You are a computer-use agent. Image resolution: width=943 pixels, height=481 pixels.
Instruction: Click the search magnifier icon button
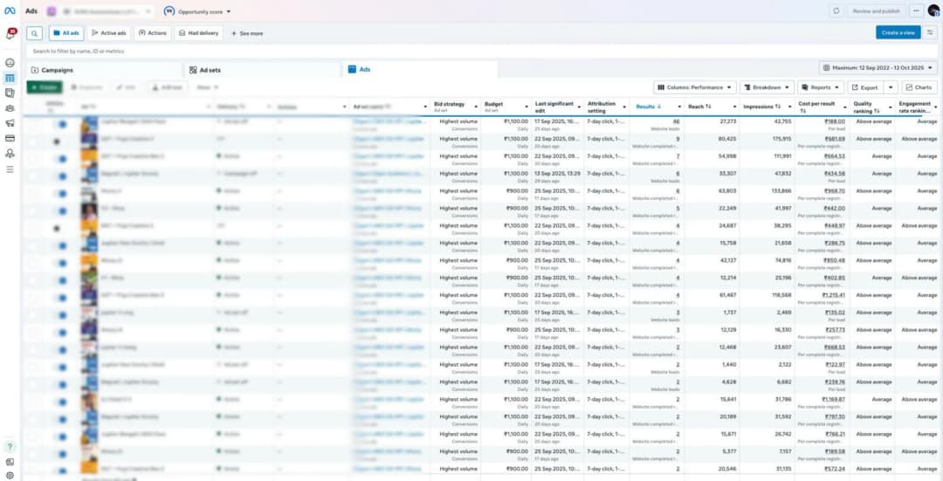[x=34, y=33]
